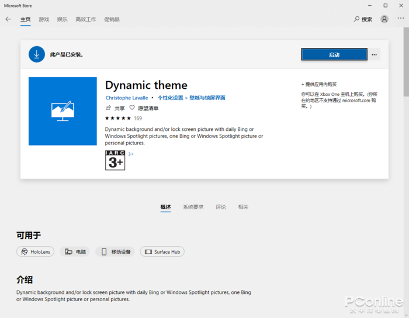The height and width of the screenshot is (318, 409).
Task: Click the share icon
Action: coord(108,108)
